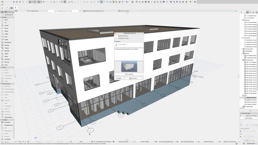Image resolution: width=258 pixels, height=145 pixels.
Task: Toggle the grid snap icon in toolbar
Action: point(44,2)
